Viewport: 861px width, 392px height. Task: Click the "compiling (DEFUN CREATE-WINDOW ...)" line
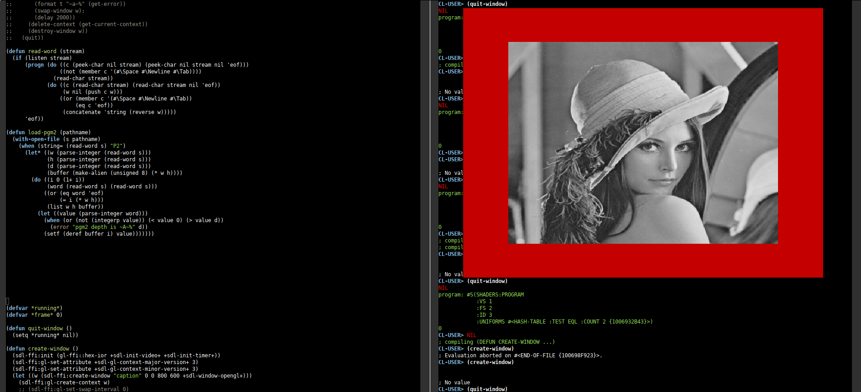(x=499, y=342)
